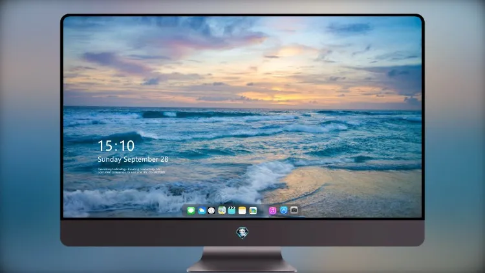
Task: Click the Sunday September 28 date
Action: click(133, 159)
